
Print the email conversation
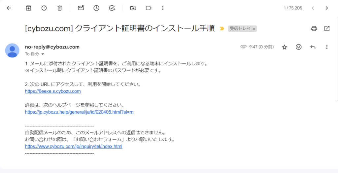[314, 28]
